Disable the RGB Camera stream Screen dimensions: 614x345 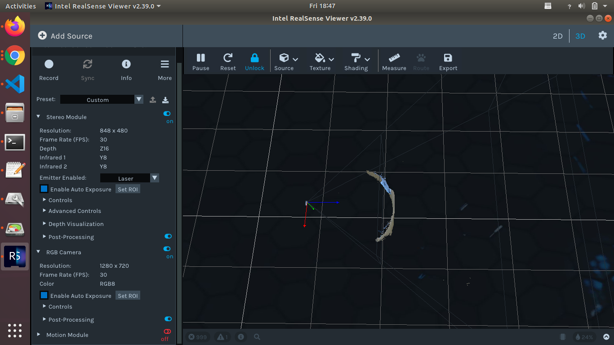pyautogui.click(x=167, y=249)
